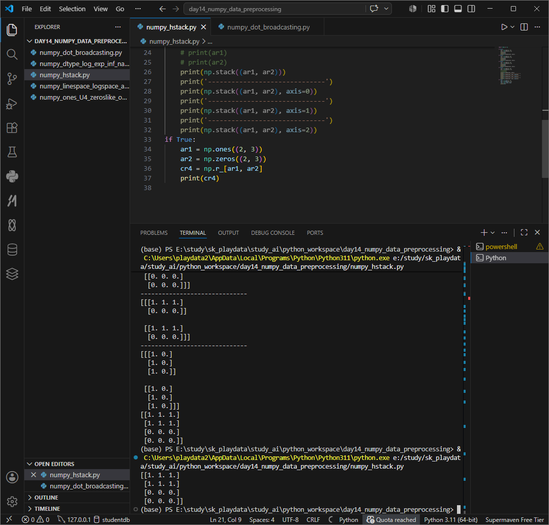Open terminal panel more actions ellipsis
Screen dimensions: 549x525
[x=504, y=232]
